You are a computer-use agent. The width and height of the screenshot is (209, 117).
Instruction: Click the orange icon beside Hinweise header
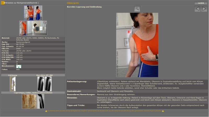pos(3,3)
